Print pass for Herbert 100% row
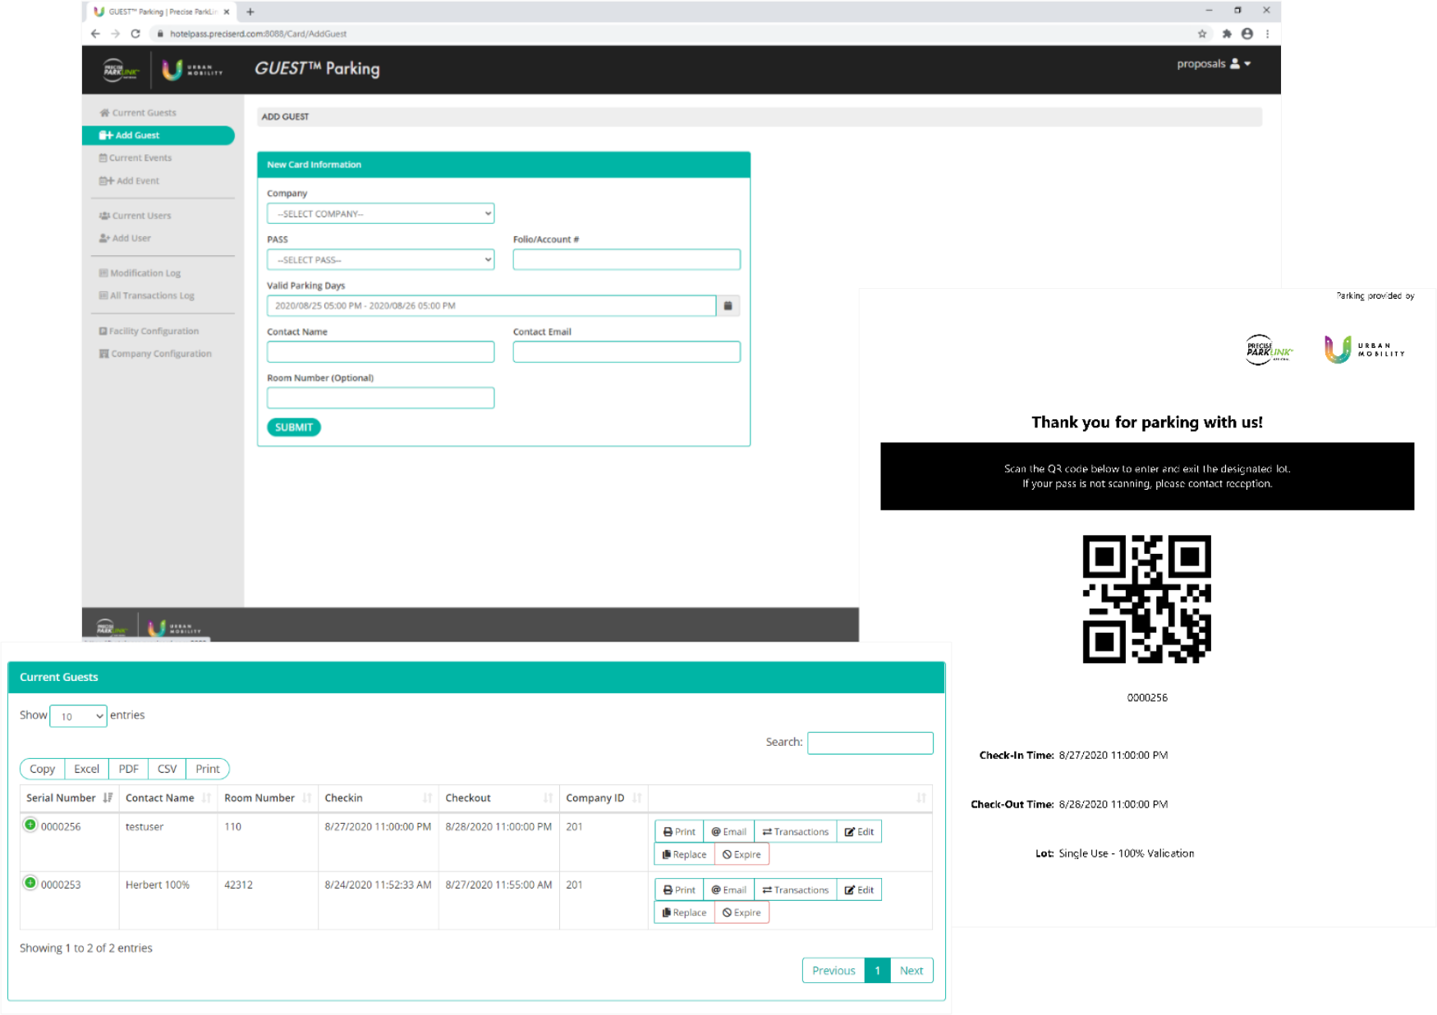The height and width of the screenshot is (1015, 1437). click(679, 889)
